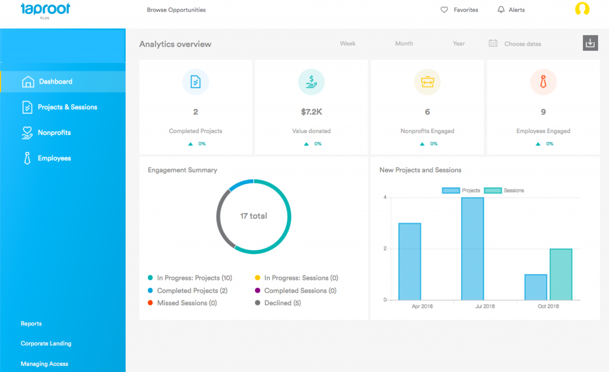Screen dimensions: 609x372
Task: Click the Value donated dollar-hand icon
Action: pyautogui.click(x=311, y=82)
